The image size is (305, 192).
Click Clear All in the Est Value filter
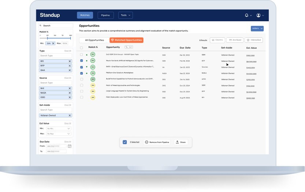(x=68, y=123)
